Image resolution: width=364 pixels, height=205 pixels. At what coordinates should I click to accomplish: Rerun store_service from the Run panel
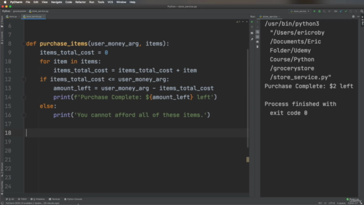pos(252,22)
